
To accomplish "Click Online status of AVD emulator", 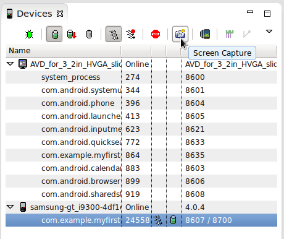I will coord(137,64).
